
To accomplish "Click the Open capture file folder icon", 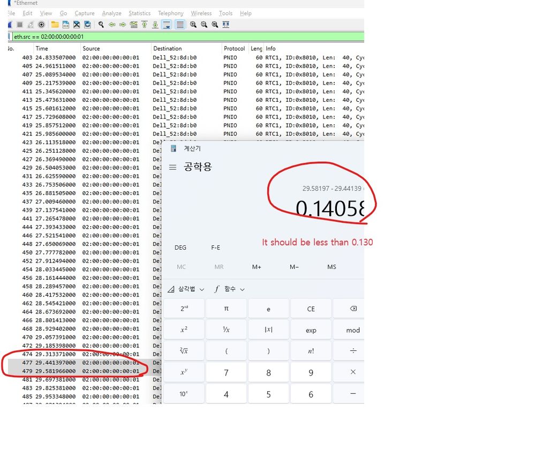I will click(55, 25).
